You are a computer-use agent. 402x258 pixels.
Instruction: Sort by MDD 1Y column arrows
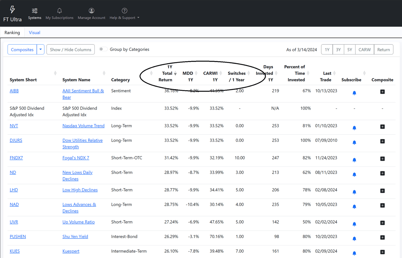(x=196, y=73)
